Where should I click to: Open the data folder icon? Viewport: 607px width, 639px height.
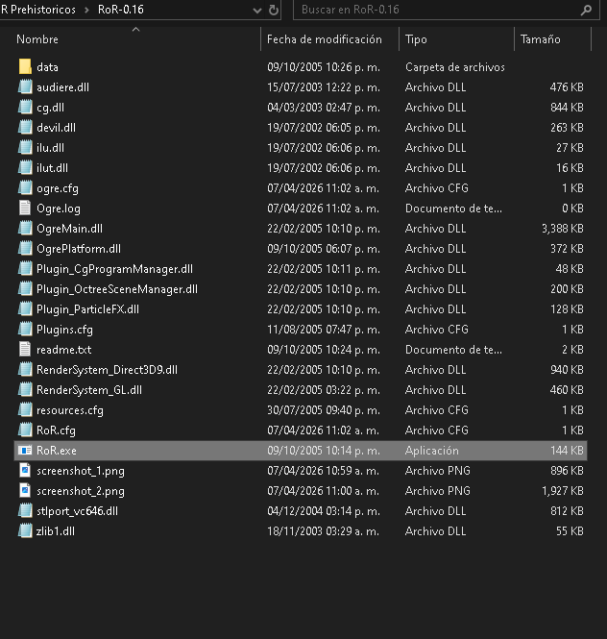coord(25,67)
